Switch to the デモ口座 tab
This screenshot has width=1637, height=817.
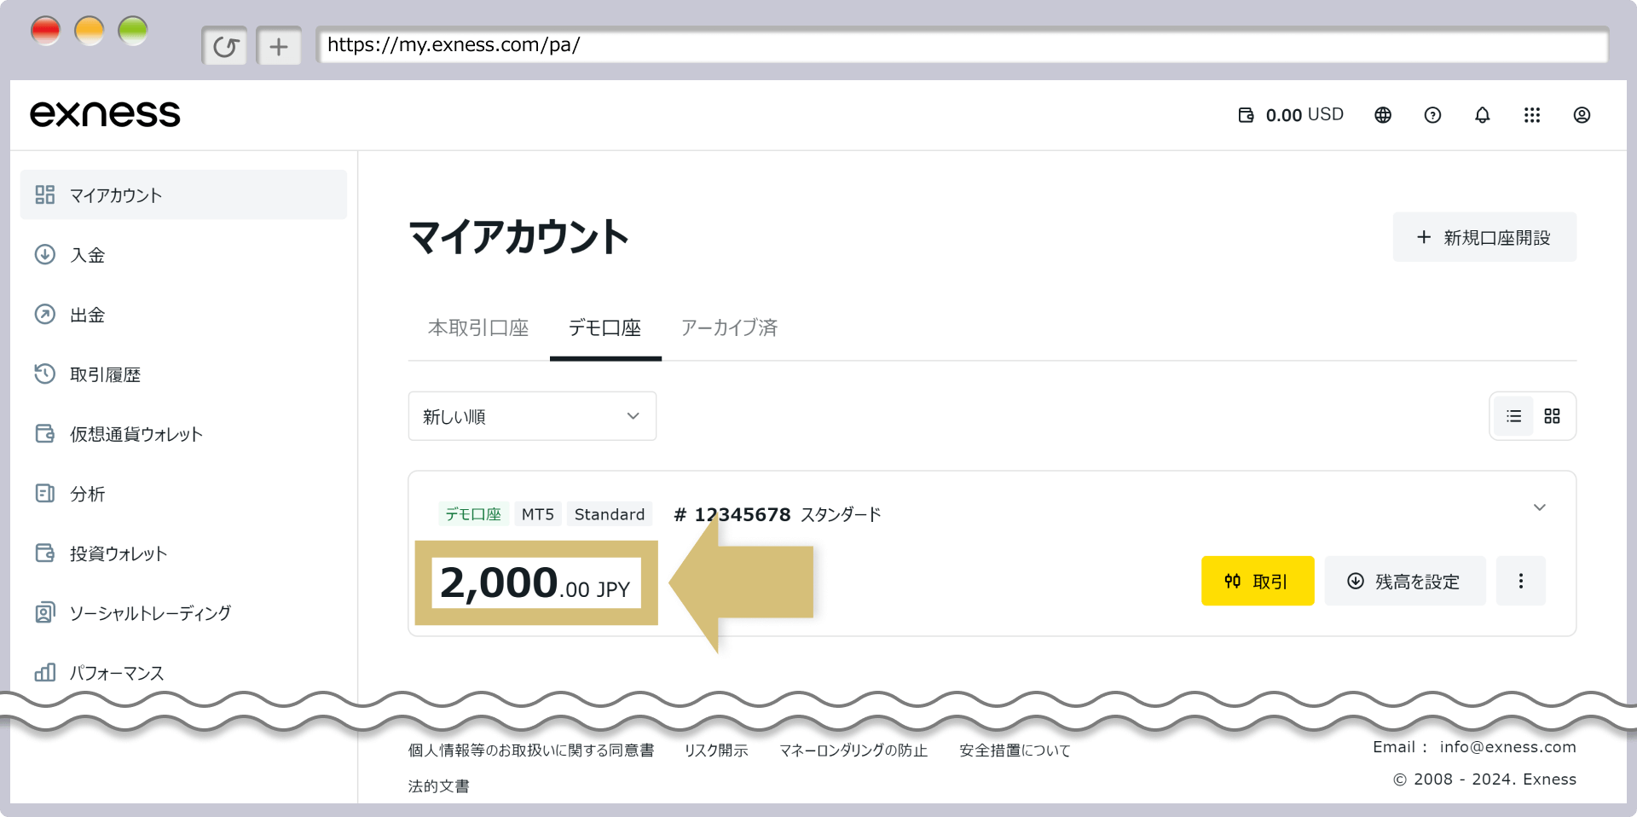pos(605,327)
